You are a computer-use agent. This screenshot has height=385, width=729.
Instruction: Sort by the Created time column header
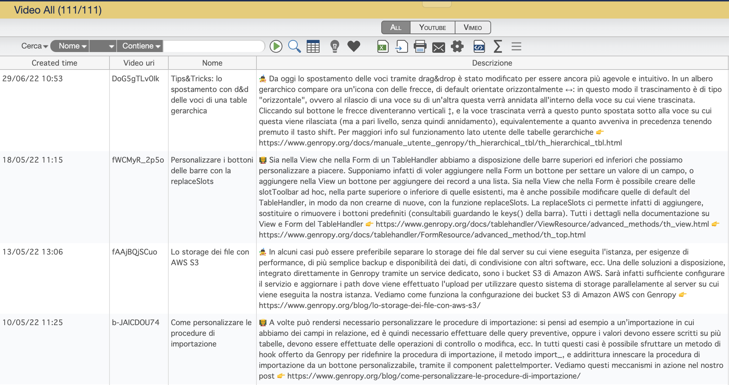[x=54, y=63]
